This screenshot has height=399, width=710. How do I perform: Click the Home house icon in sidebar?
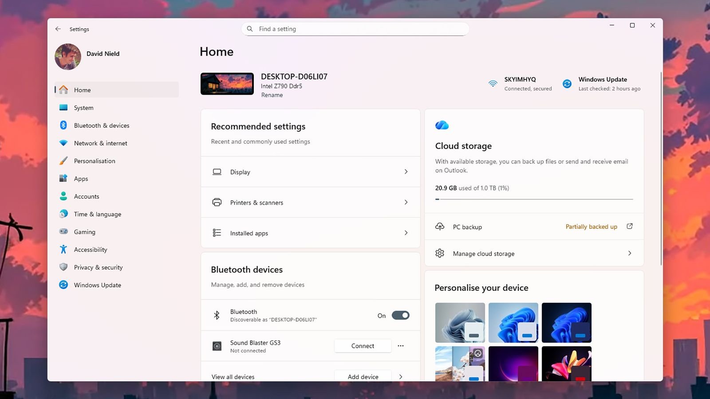coord(63,90)
